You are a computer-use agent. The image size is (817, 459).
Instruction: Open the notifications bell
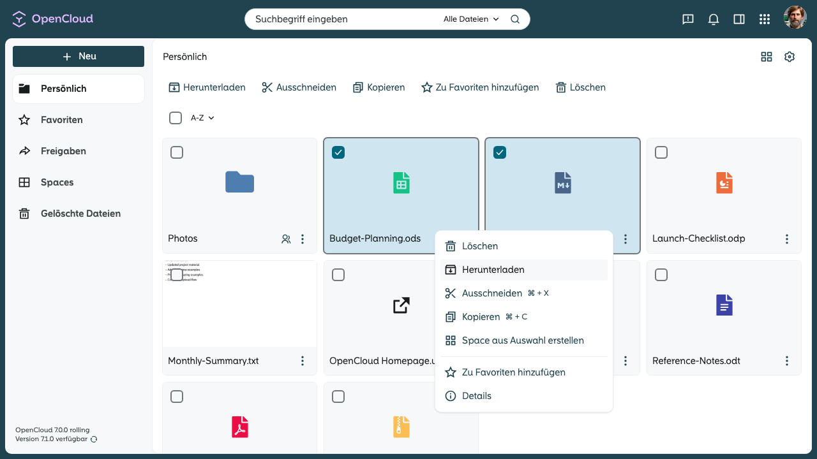714,19
